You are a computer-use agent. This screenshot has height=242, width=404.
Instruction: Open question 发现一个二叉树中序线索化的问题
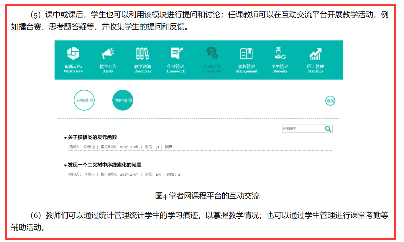(104, 165)
